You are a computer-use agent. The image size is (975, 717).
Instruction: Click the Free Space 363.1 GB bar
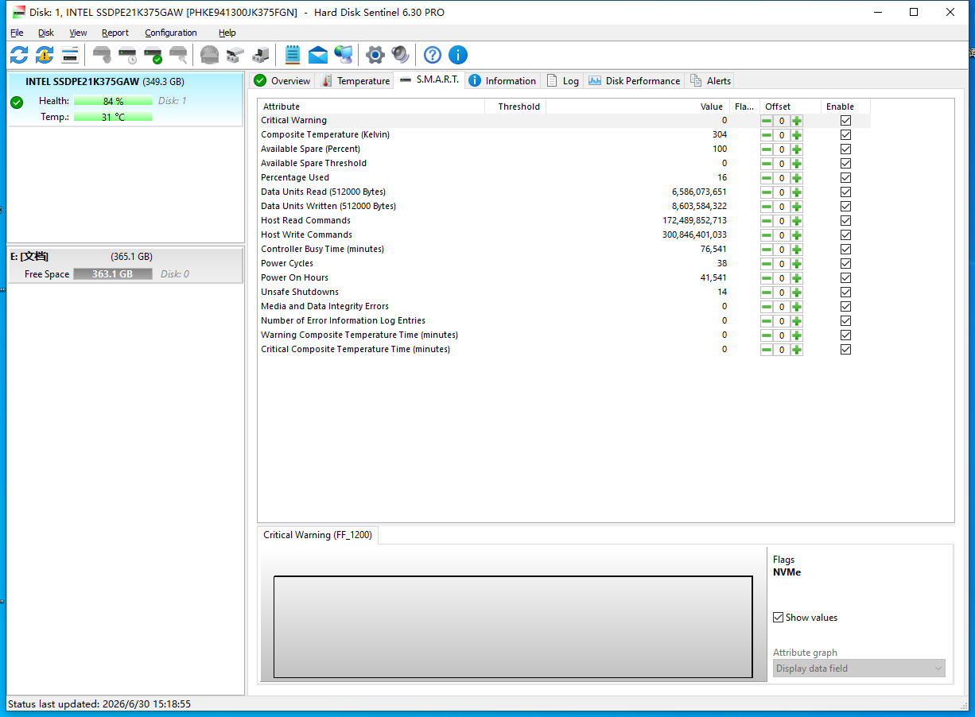pos(111,274)
